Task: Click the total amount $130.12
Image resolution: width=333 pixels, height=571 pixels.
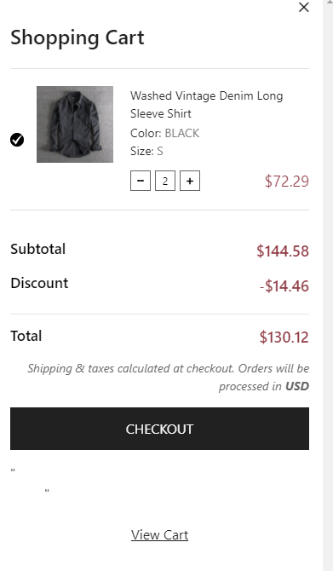Action: 284,337
